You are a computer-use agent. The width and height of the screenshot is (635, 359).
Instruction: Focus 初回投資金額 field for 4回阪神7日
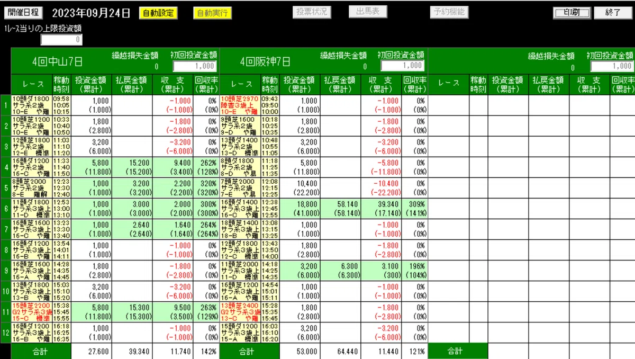click(x=403, y=66)
